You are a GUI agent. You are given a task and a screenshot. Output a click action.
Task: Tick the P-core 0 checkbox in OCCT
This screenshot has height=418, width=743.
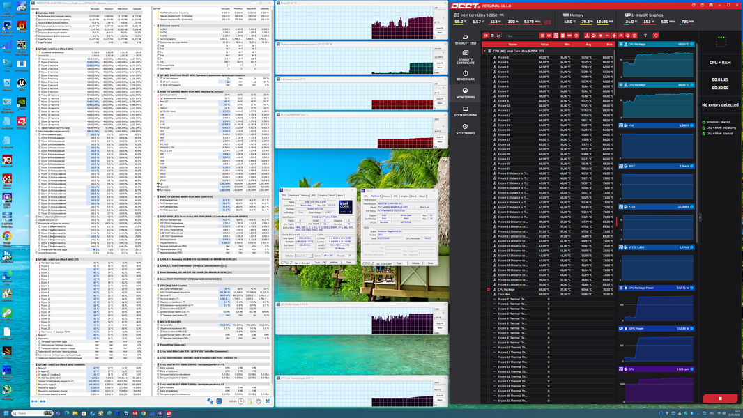(x=488, y=57)
